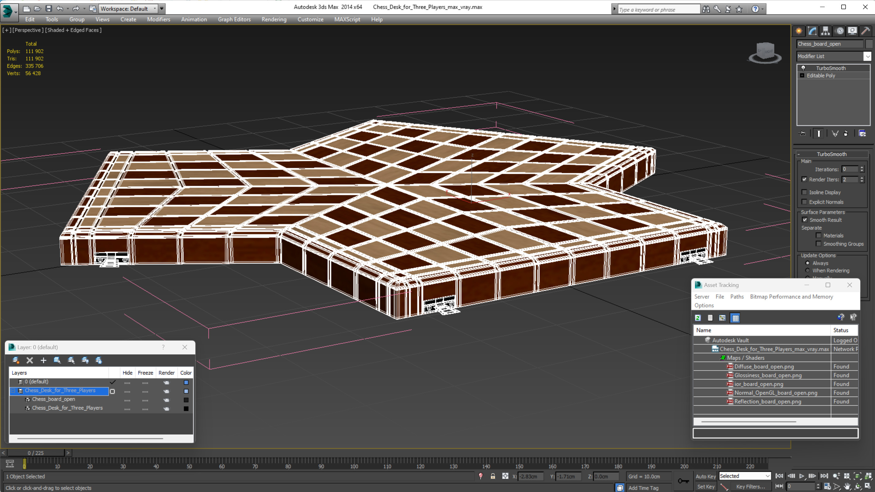This screenshot has height=492, width=875.
Task: Open the MAXScript menu
Action: click(347, 19)
